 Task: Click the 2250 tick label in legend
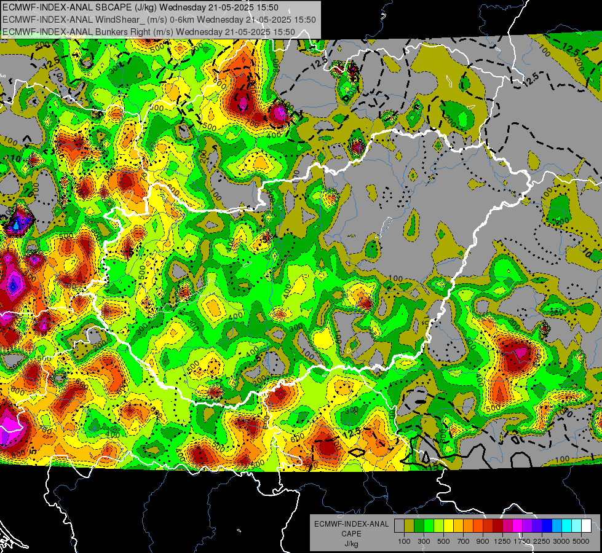tap(542, 541)
